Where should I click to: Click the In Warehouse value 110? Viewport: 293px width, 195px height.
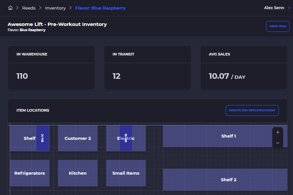[22, 76]
